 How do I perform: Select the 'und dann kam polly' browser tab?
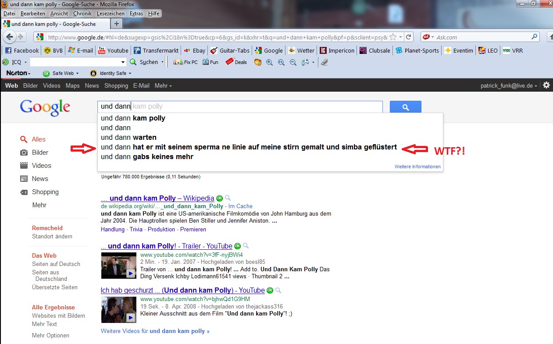pos(55,24)
